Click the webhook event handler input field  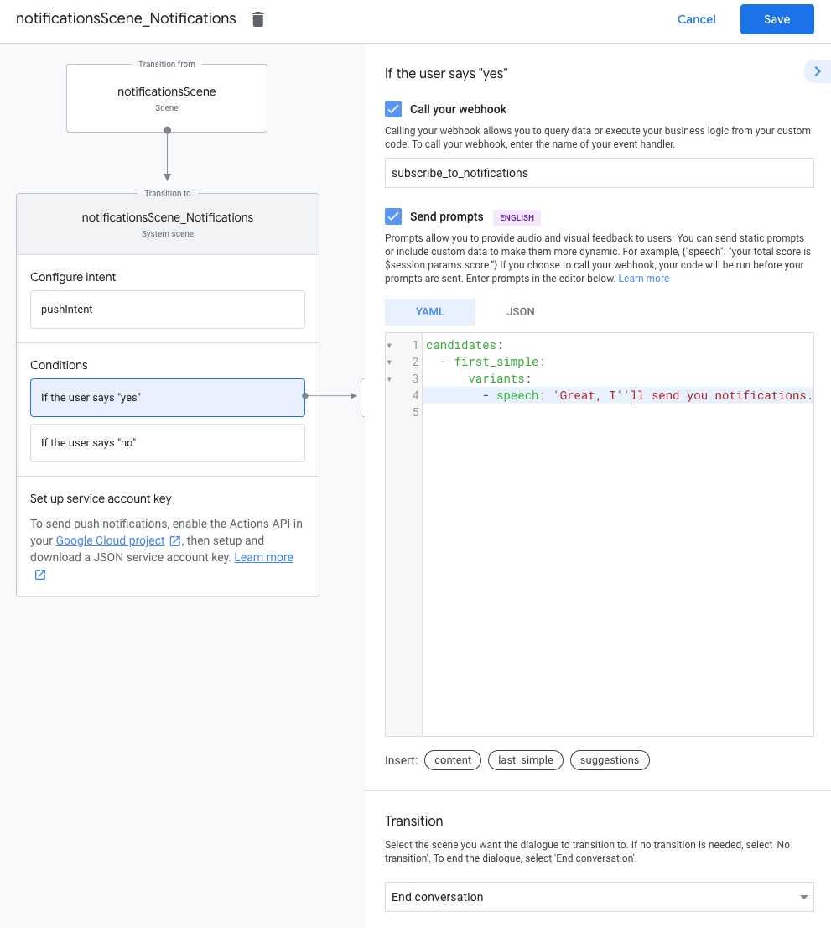pyautogui.click(x=599, y=173)
